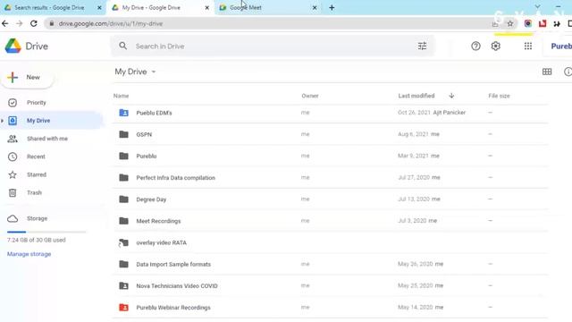Click the browser Forward arrow
This screenshot has width=572, height=322.
(x=20, y=24)
